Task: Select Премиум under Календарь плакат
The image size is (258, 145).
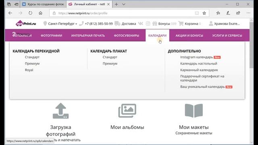Action: 110,64
